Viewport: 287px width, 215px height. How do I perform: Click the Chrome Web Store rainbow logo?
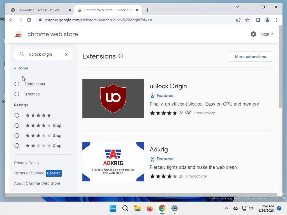(x=18, y=34)
